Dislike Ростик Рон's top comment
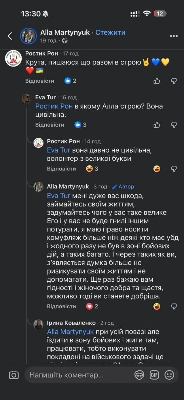 174,81
